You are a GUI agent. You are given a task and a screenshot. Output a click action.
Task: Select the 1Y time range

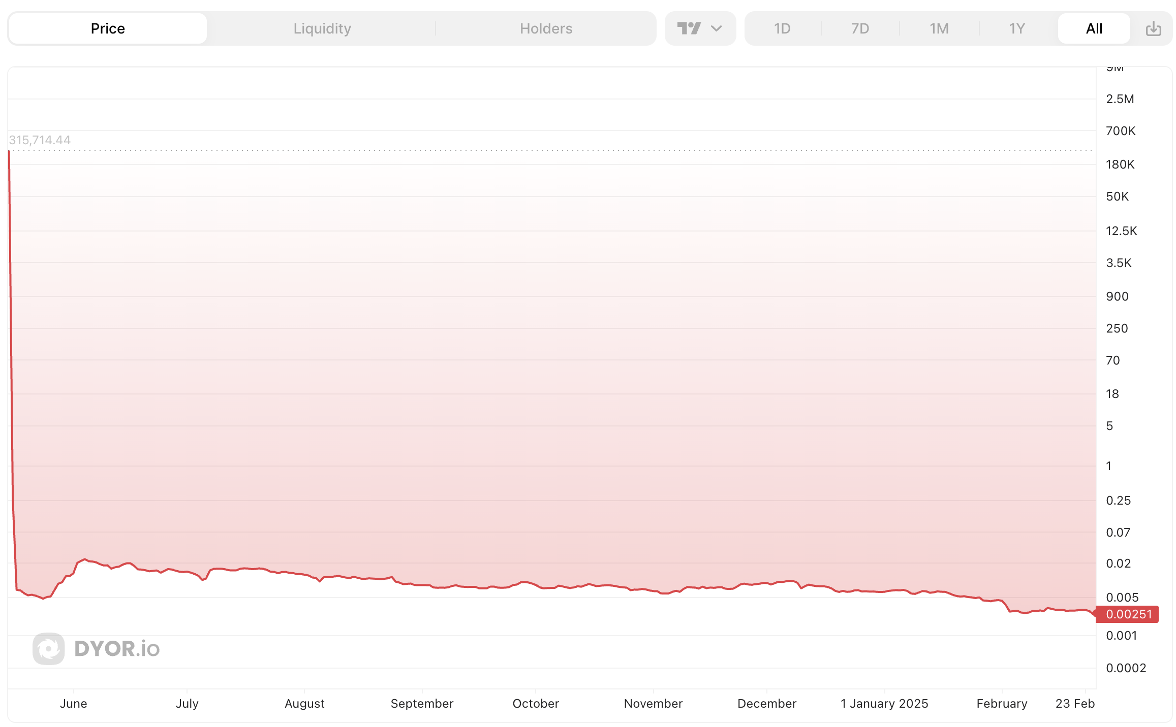pos(1017,28)
